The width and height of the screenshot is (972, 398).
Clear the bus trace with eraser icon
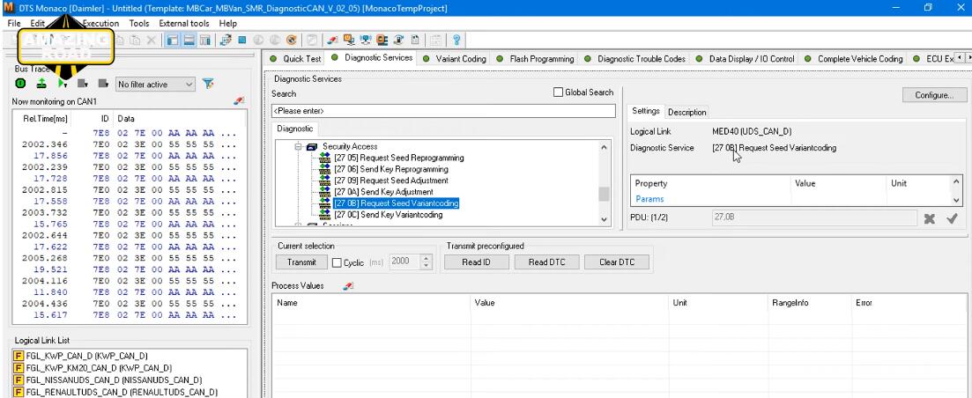point(240,101)
